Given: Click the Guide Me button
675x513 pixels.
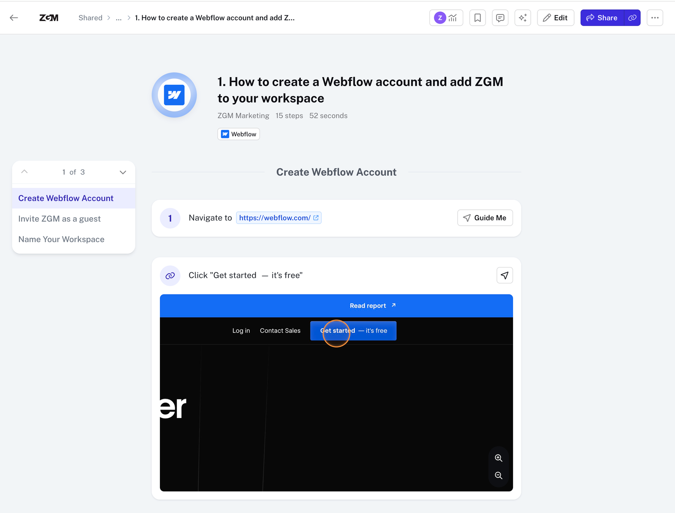Looking at the screenshot, I should pos(485,218).
